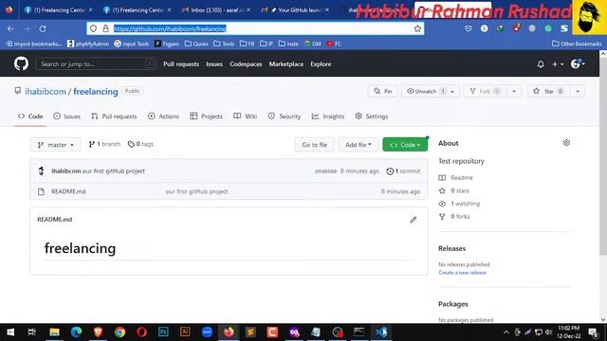Open the Security tab
607x341 pixels.
coord(285,117)
